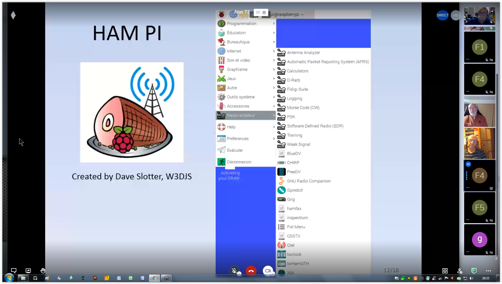The image size is (502, 284).
Task: Click the QSSTV item
Action: 323,236
